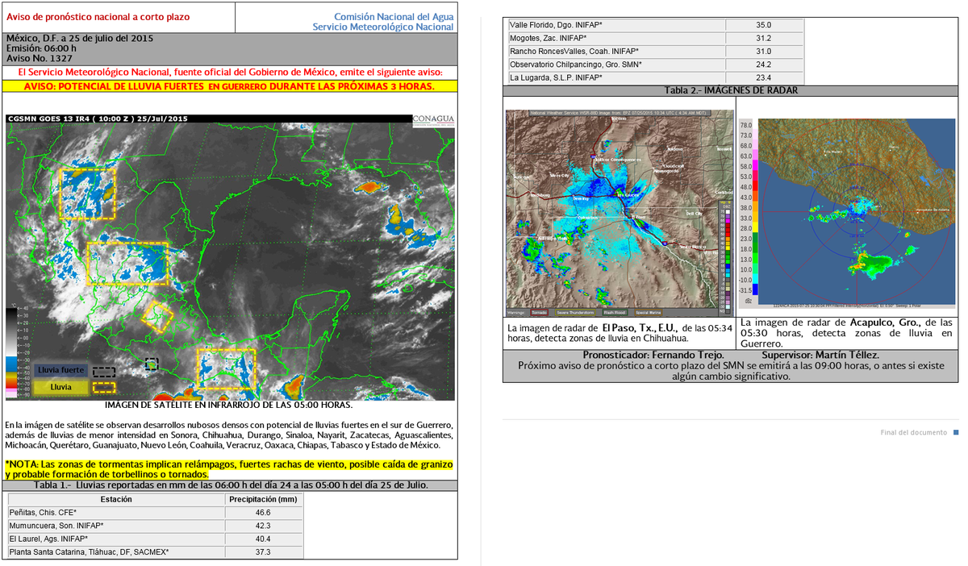Click the red Servicio Meteorológico Nacional emite sentence

(230, 73)
